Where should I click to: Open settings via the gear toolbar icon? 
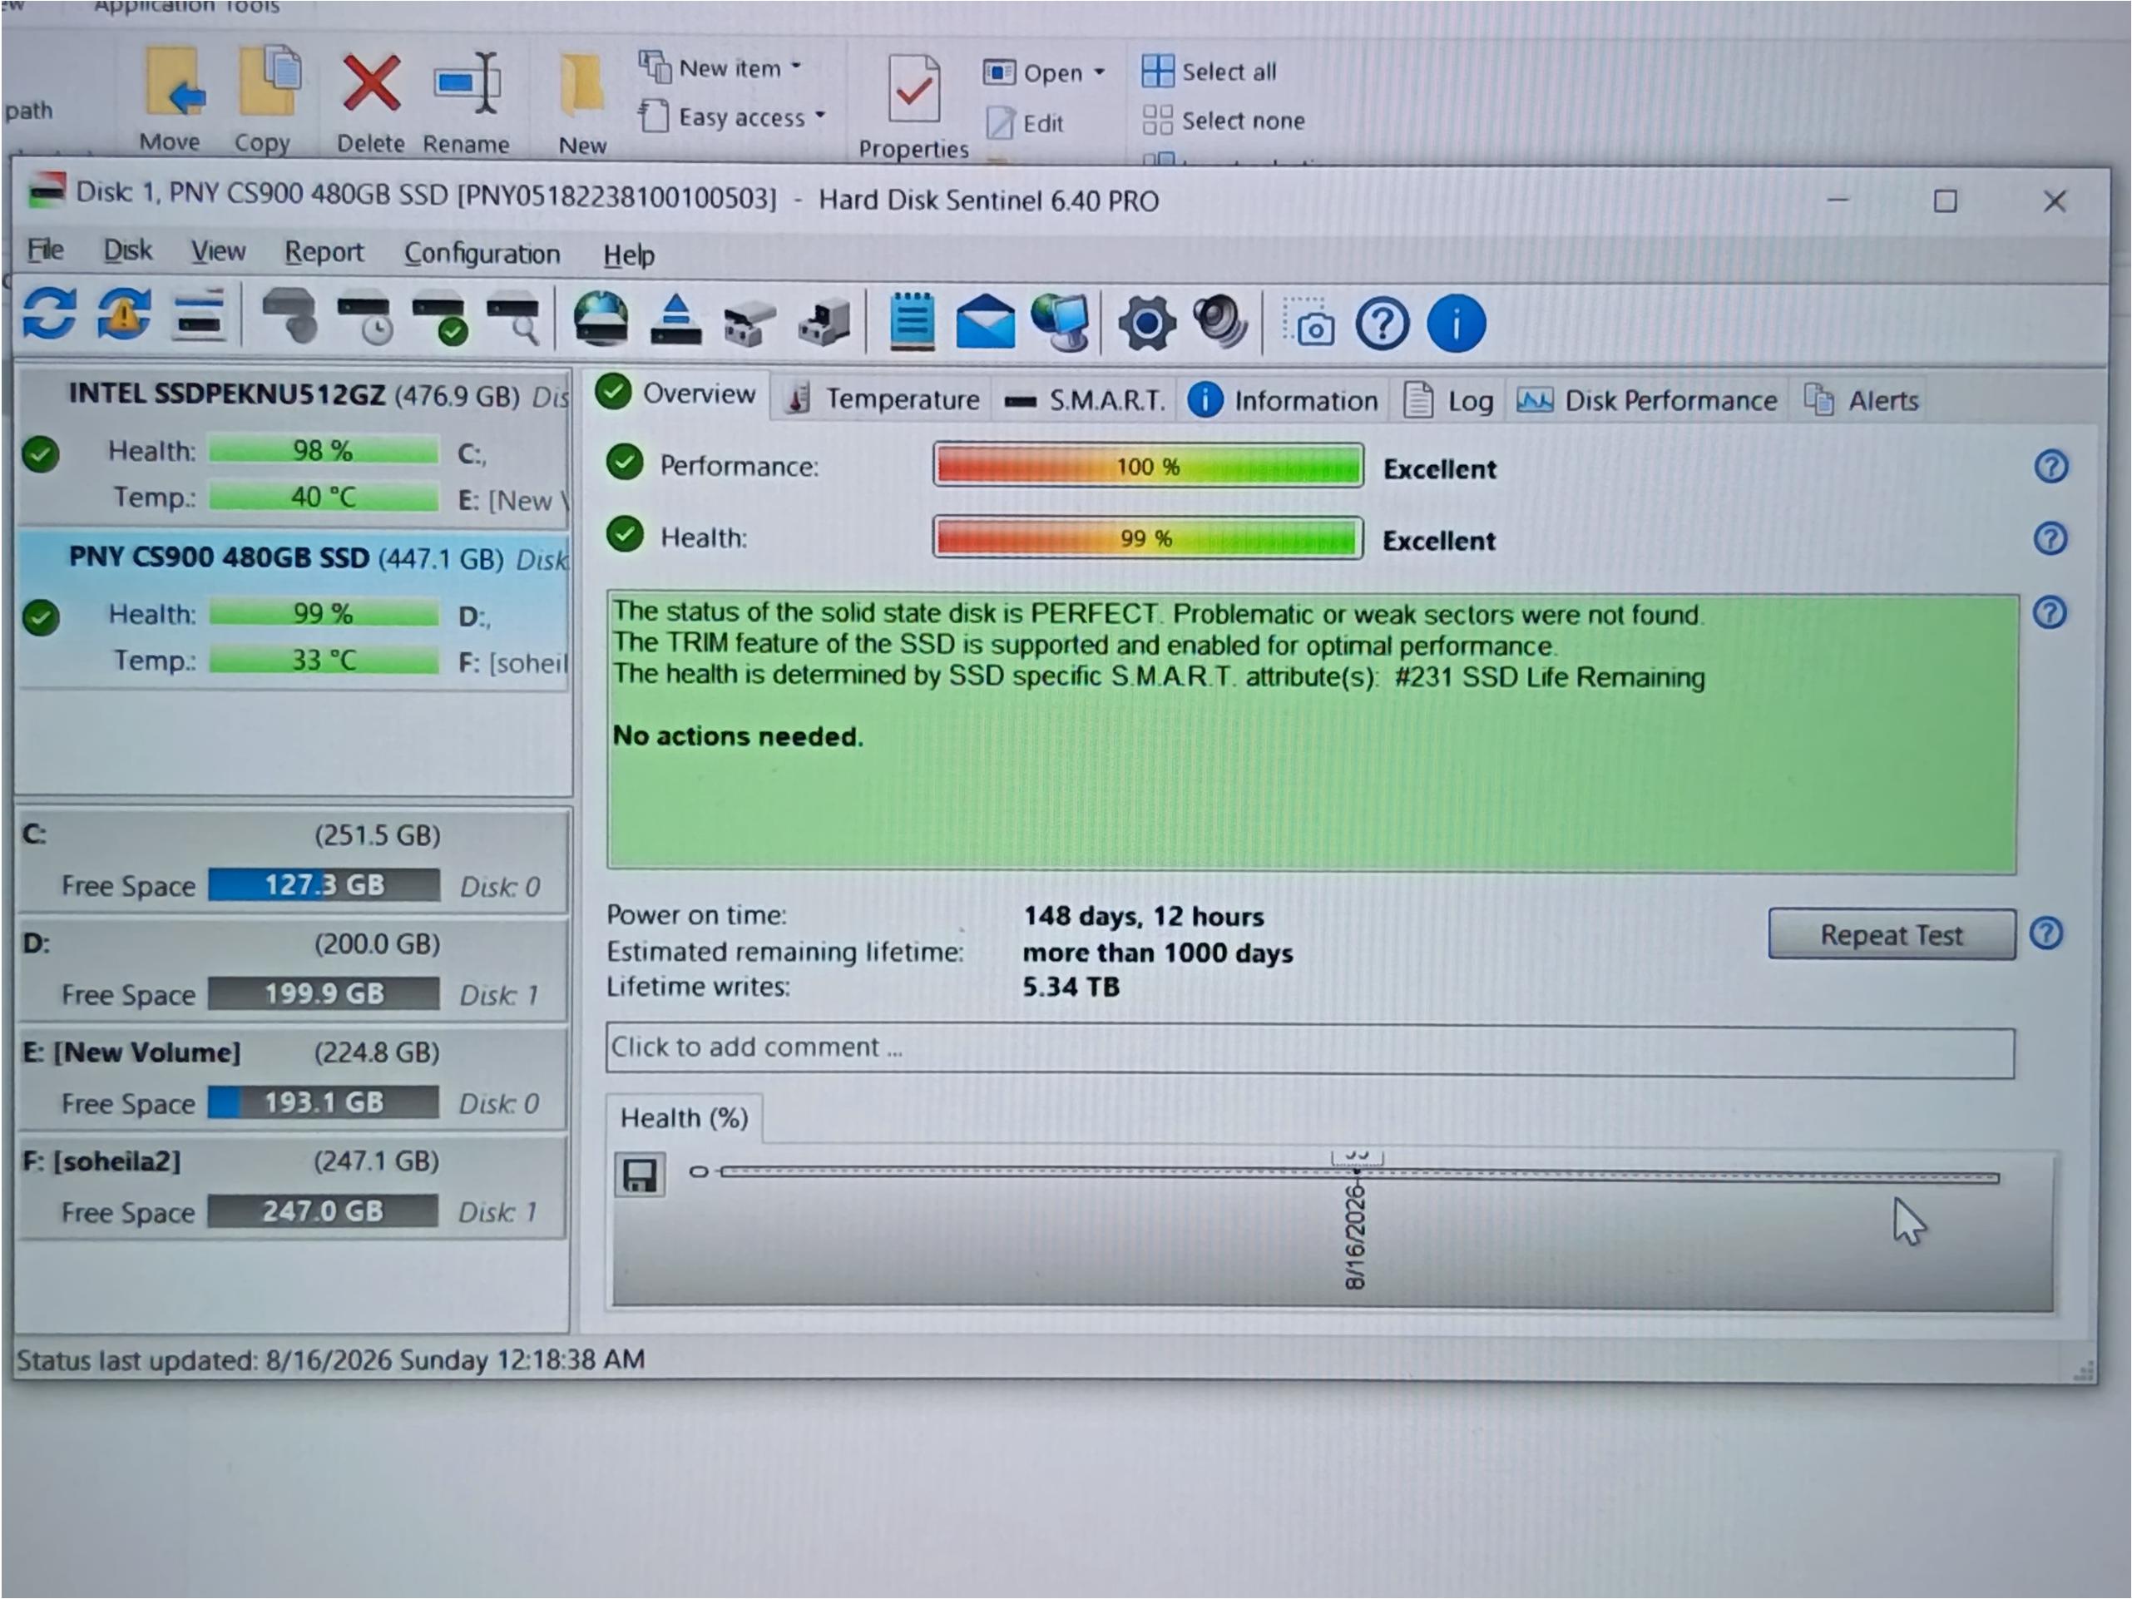[1146, 323]
